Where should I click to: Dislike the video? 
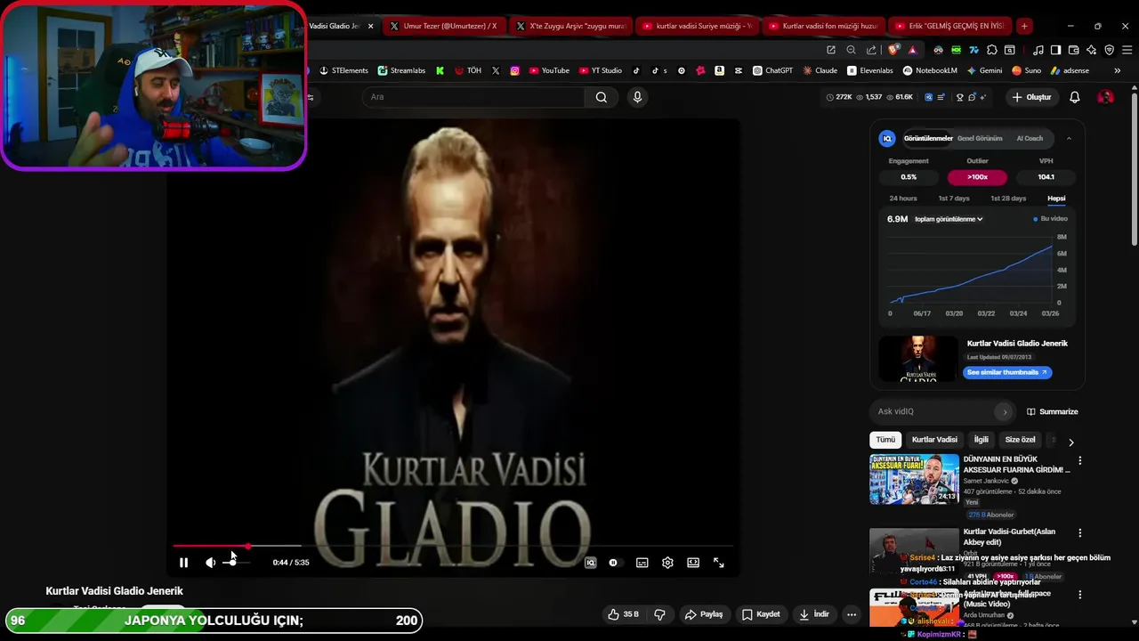coord(659,614)
